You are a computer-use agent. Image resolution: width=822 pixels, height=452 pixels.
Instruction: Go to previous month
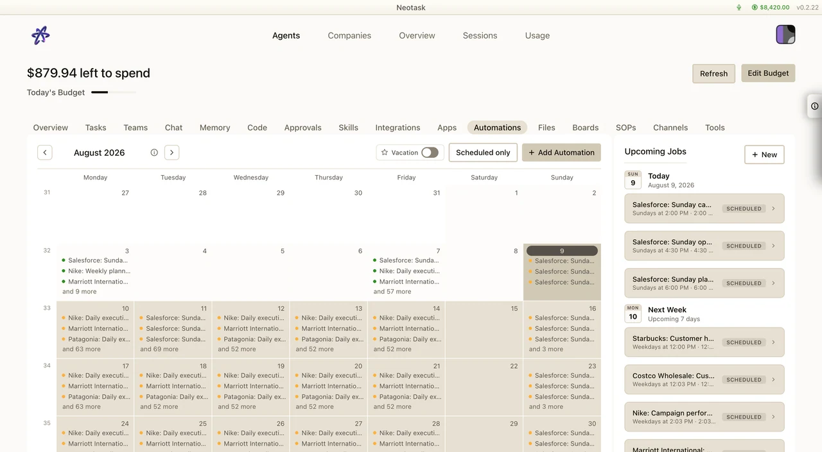click(x=44, y=153)
